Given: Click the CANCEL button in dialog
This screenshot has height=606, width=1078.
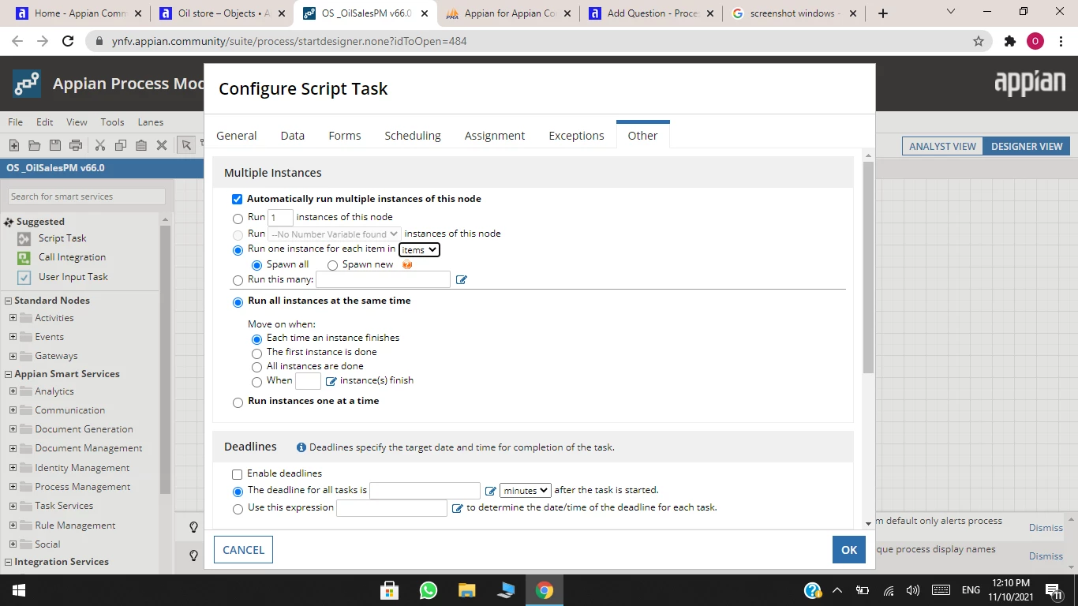Looking at the screenshot, I should [243, 550].
